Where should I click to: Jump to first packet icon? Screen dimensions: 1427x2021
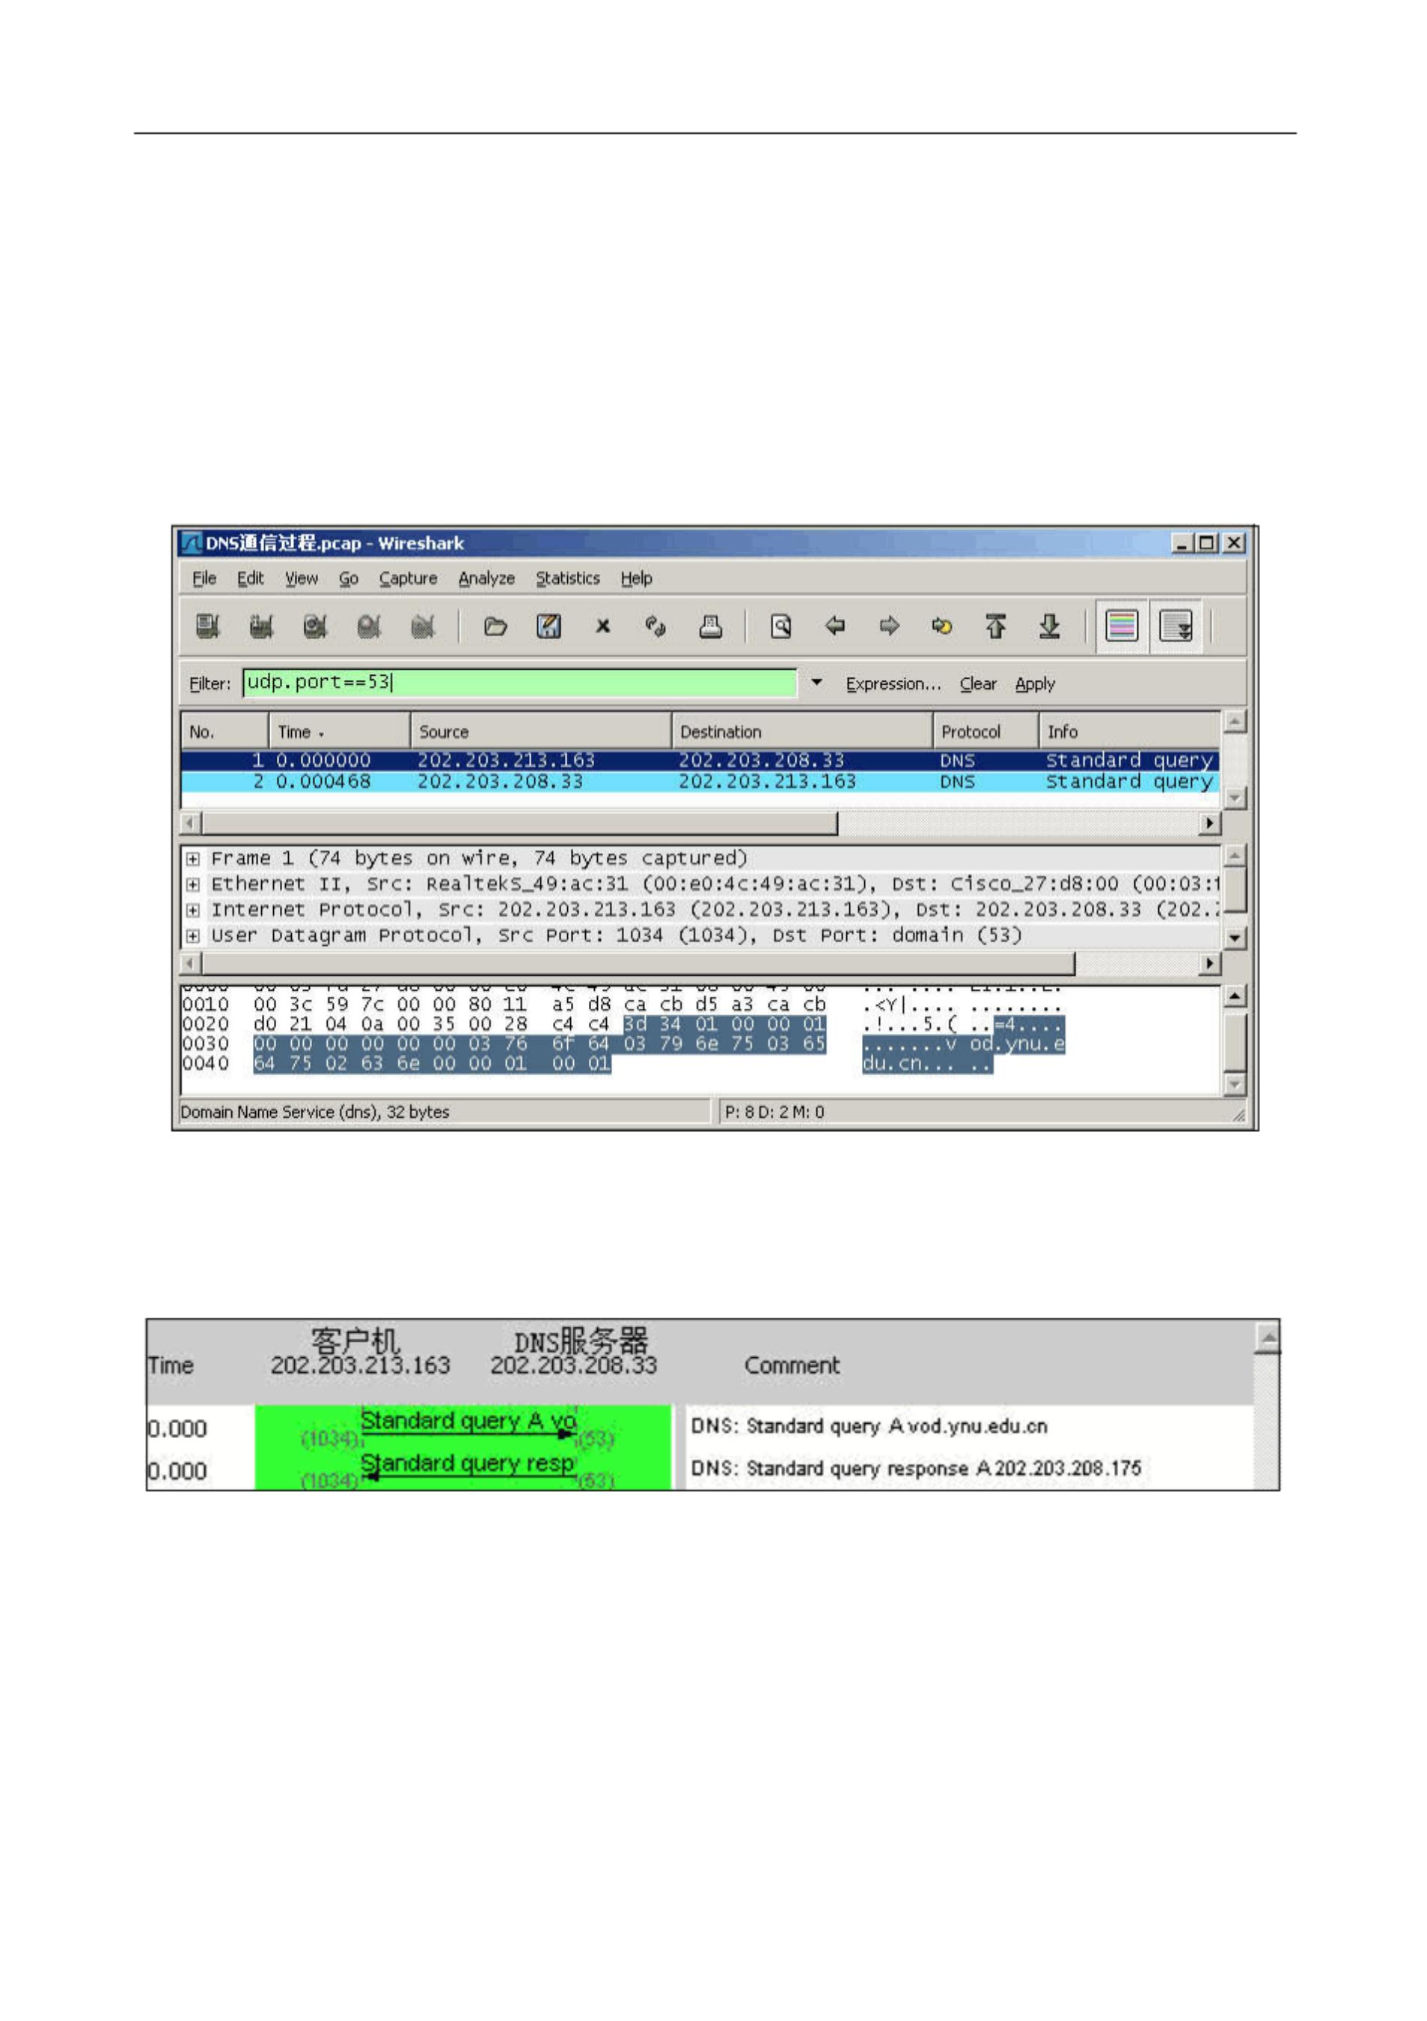point(996,626)
